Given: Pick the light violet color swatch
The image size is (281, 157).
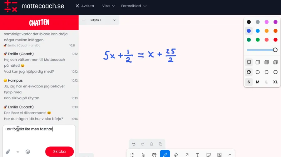Looking at the screenshot, I should point(267,22).
